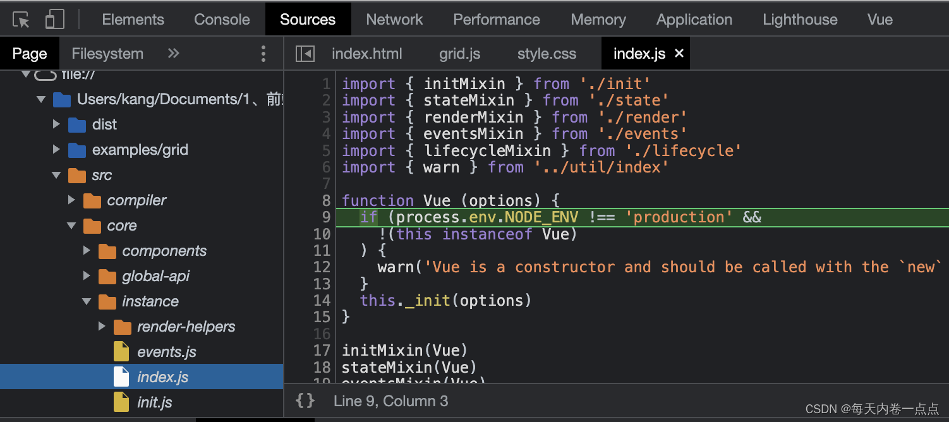Open index.js in the file tree
The width and height of the screenshot is (949, 422).
pos(163,377)
